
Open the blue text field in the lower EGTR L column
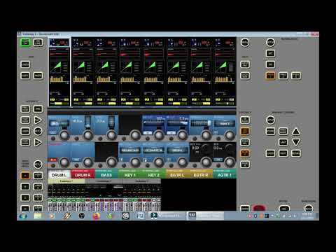coord(177,150)
